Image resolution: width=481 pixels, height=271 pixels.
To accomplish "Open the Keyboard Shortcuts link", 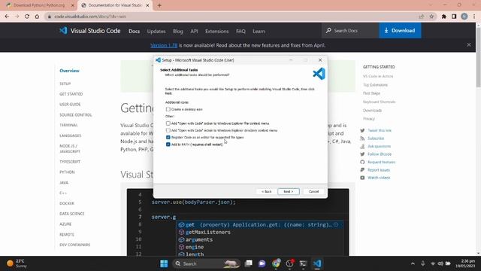I will tap(379, 102).
